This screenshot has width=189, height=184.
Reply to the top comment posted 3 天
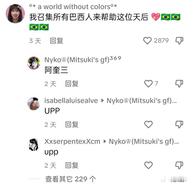click(56, 41)
